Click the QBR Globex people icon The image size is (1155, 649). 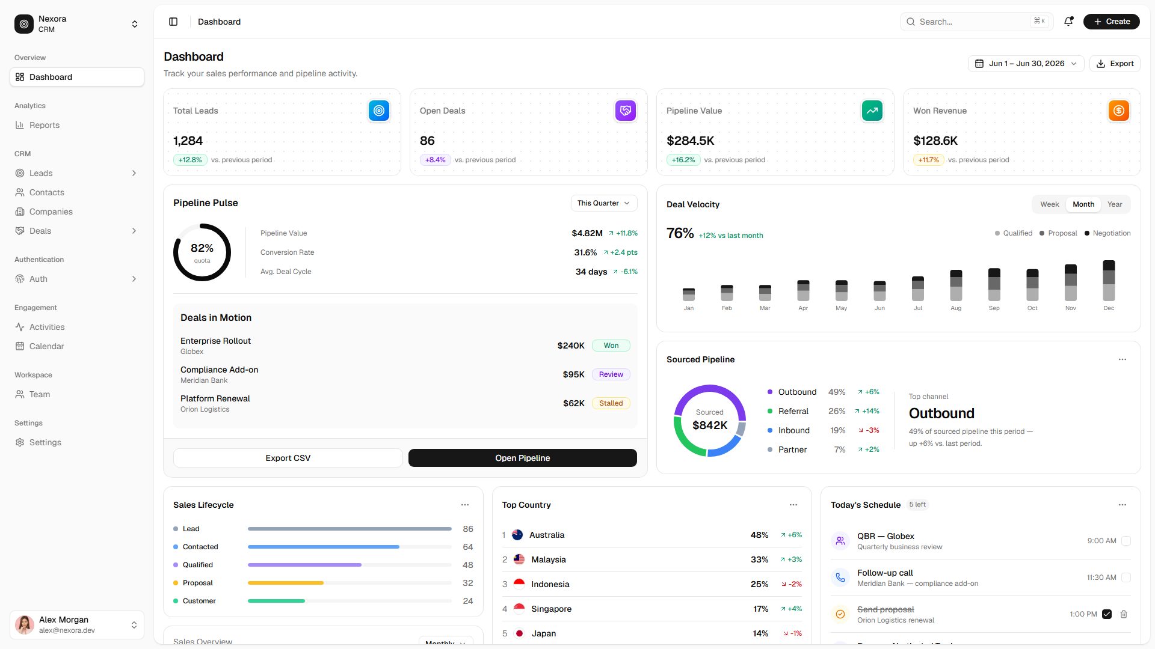tap(840, 541)
